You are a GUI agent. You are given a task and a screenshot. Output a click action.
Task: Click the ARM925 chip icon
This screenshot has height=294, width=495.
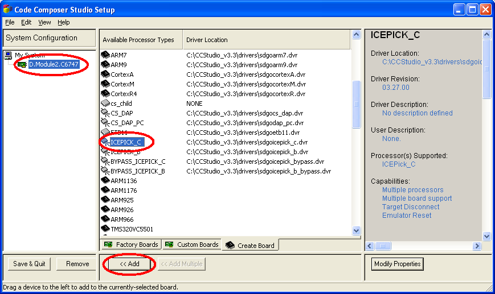point(105,200)
